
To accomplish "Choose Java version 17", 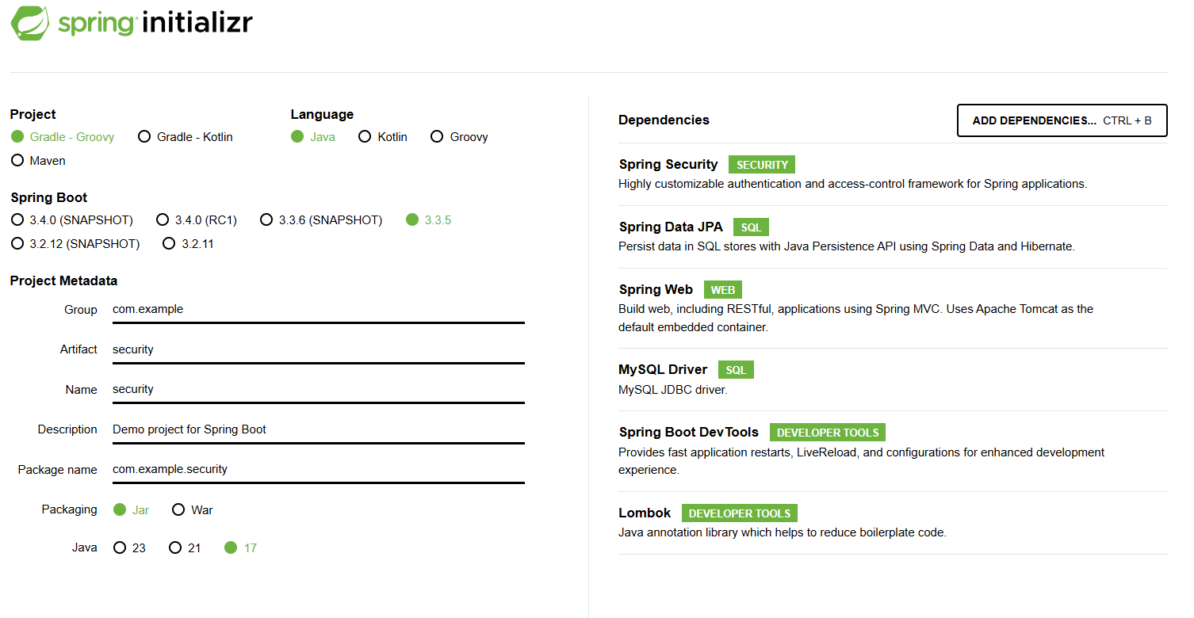I will pyautogui.click(x=241, y=548).
